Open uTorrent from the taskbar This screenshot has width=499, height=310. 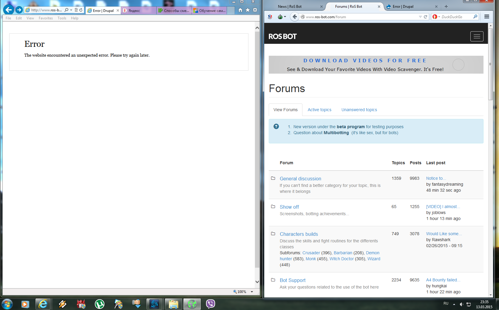tap(99, 304)
